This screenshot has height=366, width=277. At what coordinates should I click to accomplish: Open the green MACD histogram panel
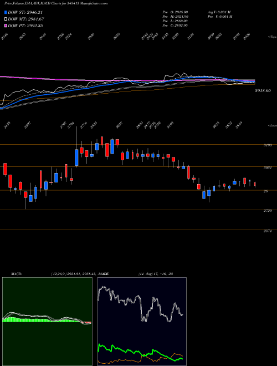47,322
